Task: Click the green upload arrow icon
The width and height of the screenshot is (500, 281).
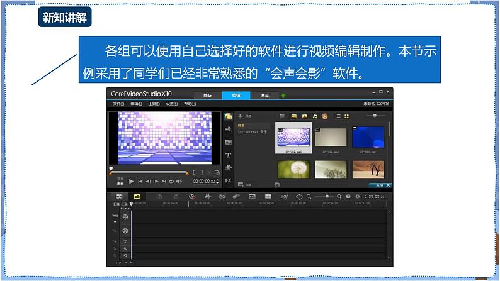Action: tap(283, 96)
